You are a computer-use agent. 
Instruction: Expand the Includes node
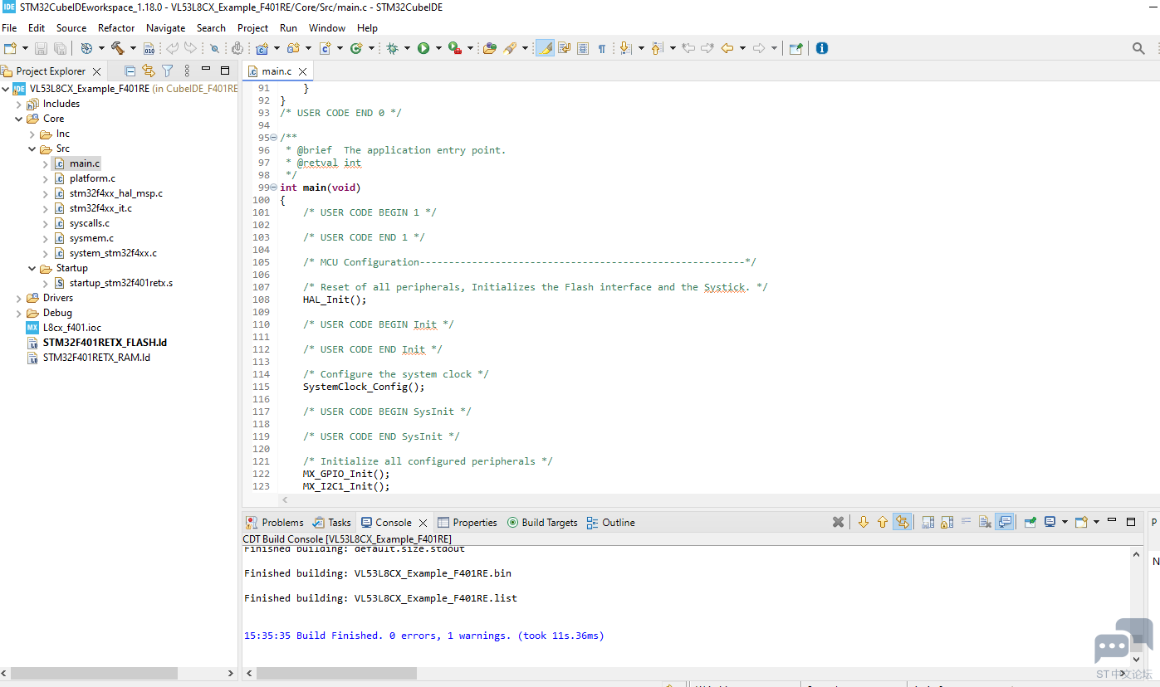pos(19,104)
